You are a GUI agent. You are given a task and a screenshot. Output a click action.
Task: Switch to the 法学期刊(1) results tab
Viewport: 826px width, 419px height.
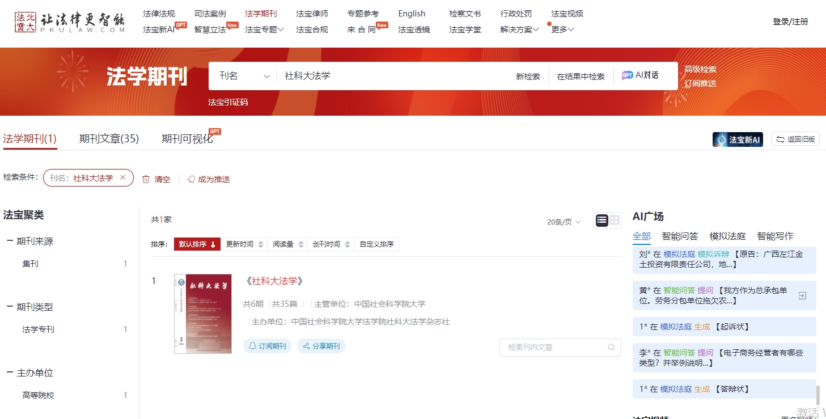(x=30, y=139)
